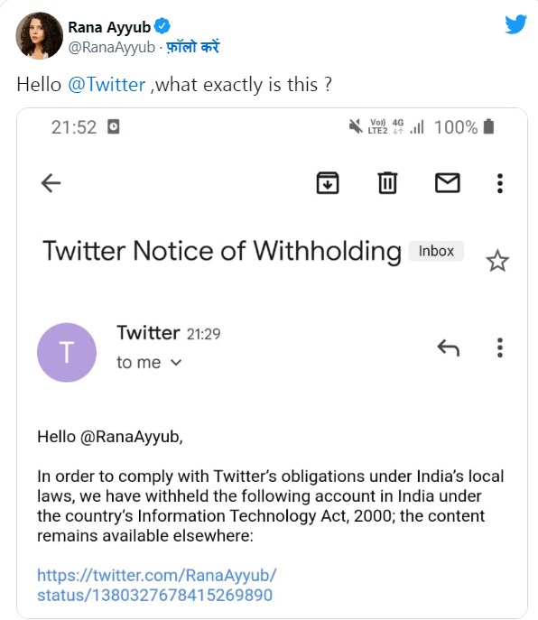Screen dimensions: 538x620
Task: Expand recipient details via the 'to me' chevron
Action: click(176, 363)
